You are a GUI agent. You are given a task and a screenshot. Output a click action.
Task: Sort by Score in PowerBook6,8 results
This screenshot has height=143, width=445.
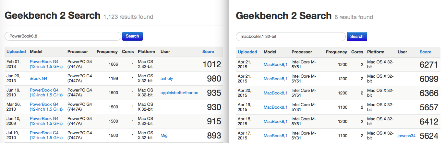[x=208, y=51]
